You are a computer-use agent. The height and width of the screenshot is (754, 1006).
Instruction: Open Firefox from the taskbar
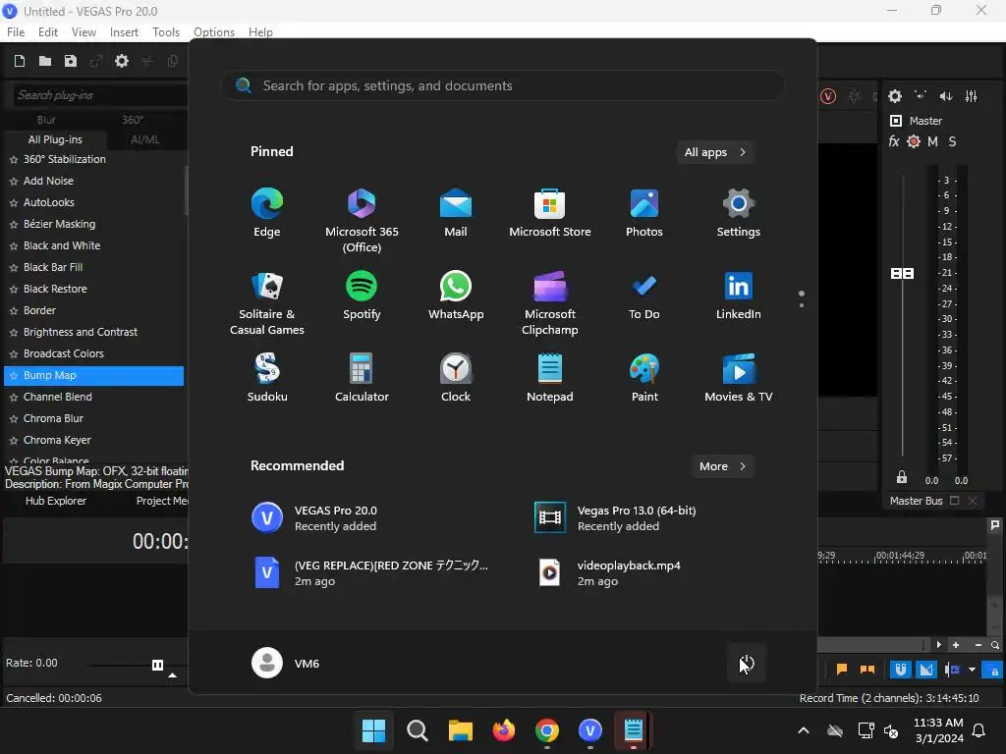coord(504,730)
